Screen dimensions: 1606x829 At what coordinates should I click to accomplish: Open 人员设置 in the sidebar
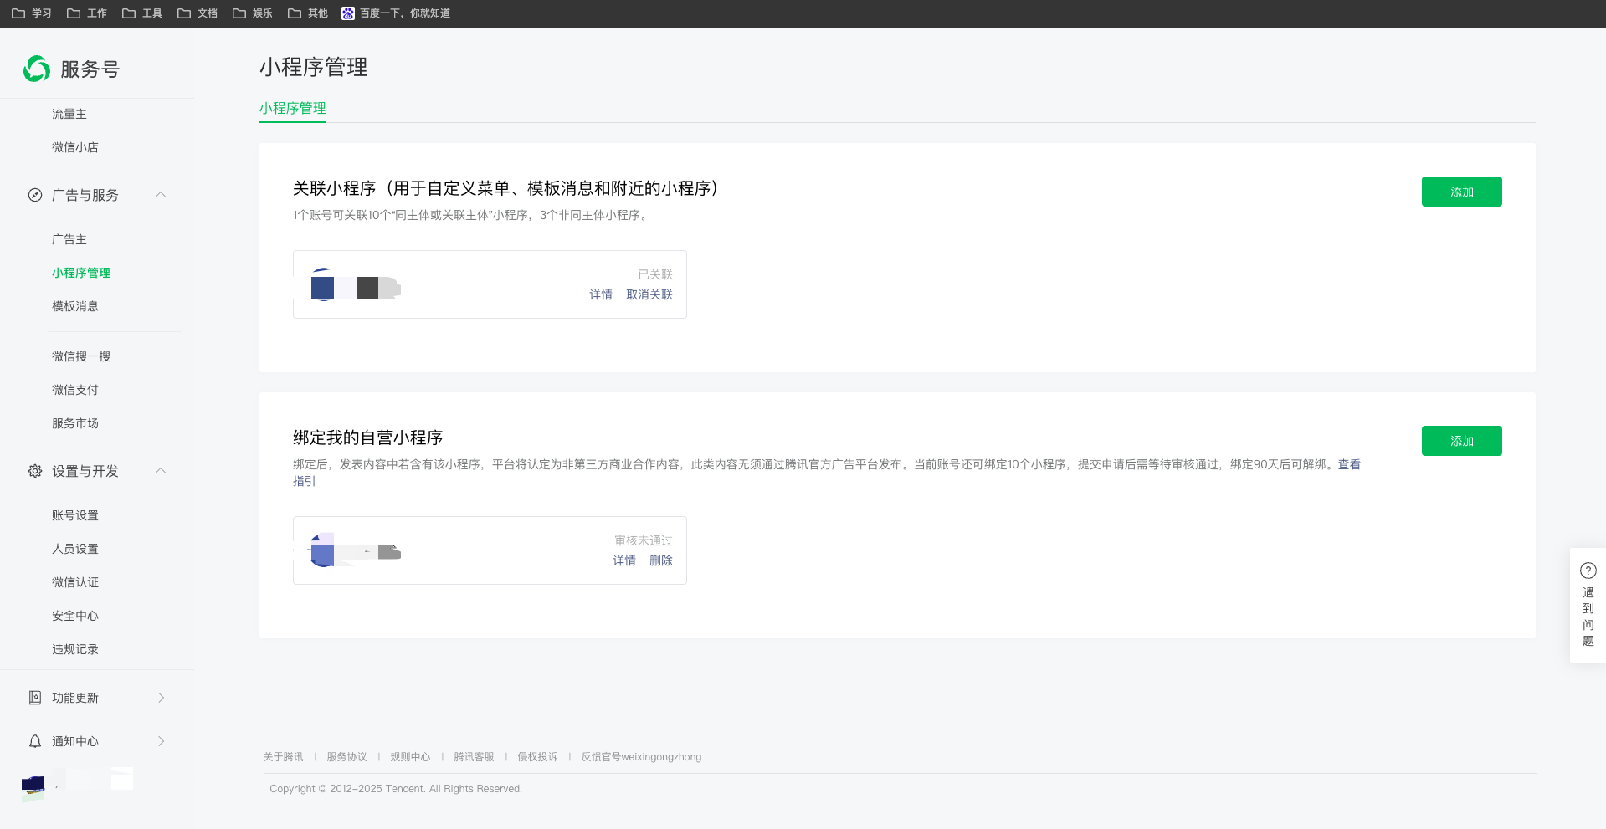tap(75, 549)
